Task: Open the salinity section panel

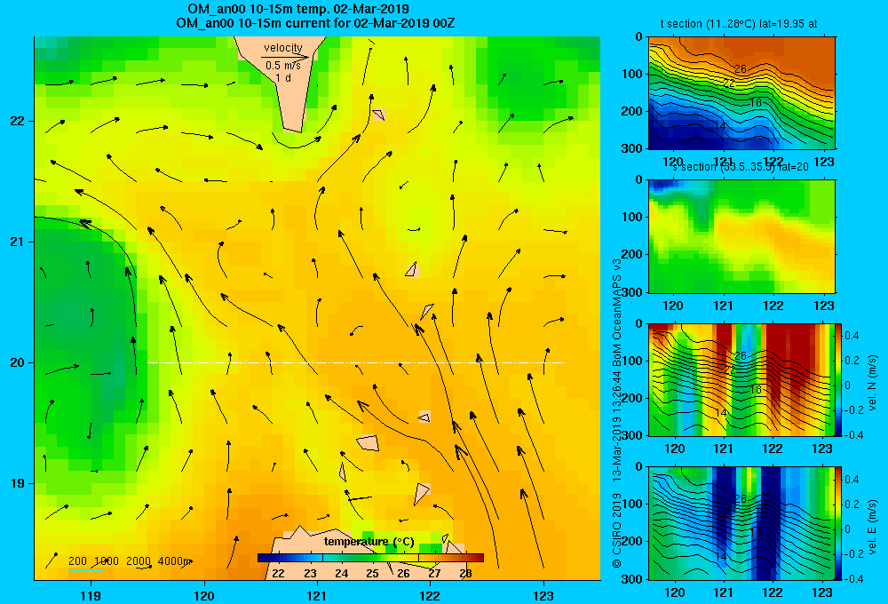Action: [x=741, y=235]
